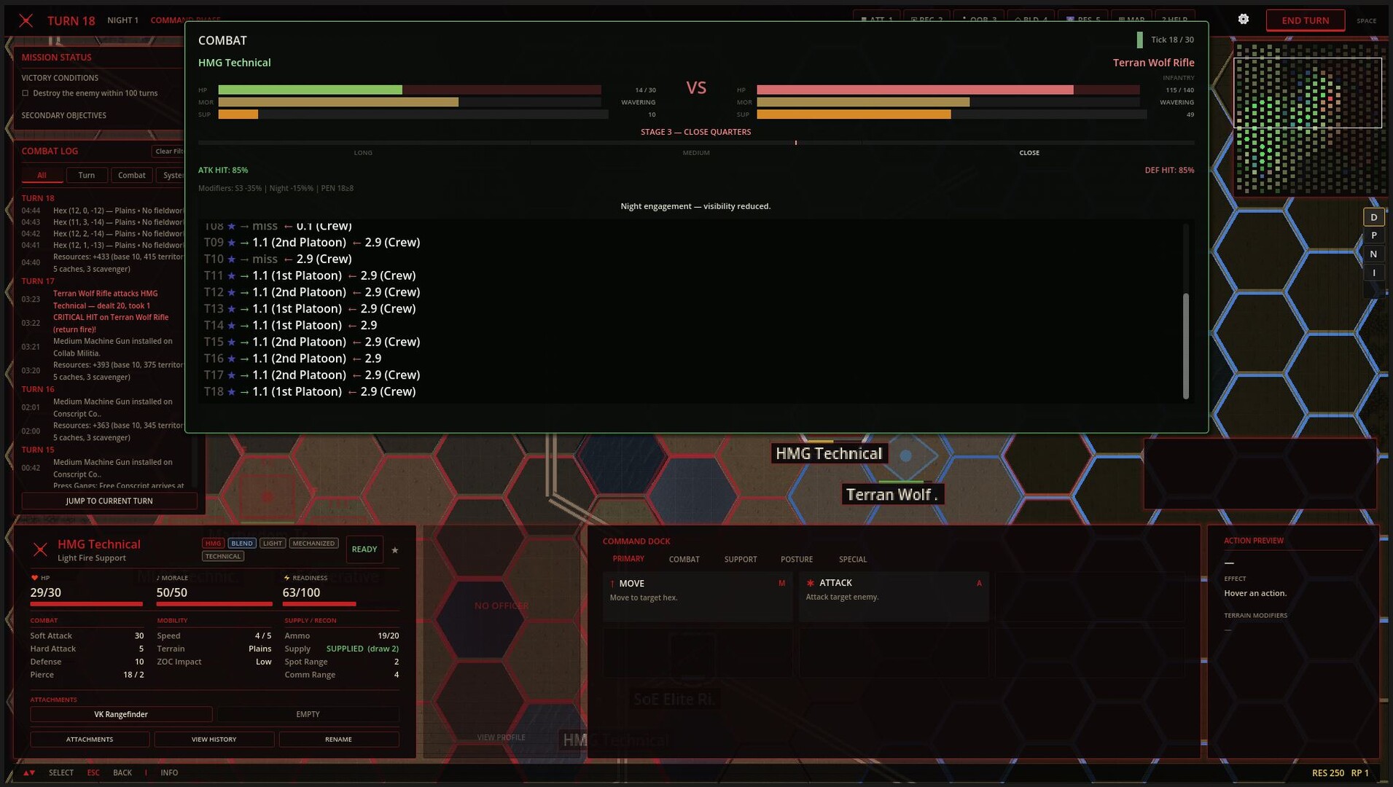This screenshot has height=787, width=1393.
Task: Click the HMG tag badge
Action: click(x=213, y=544)
